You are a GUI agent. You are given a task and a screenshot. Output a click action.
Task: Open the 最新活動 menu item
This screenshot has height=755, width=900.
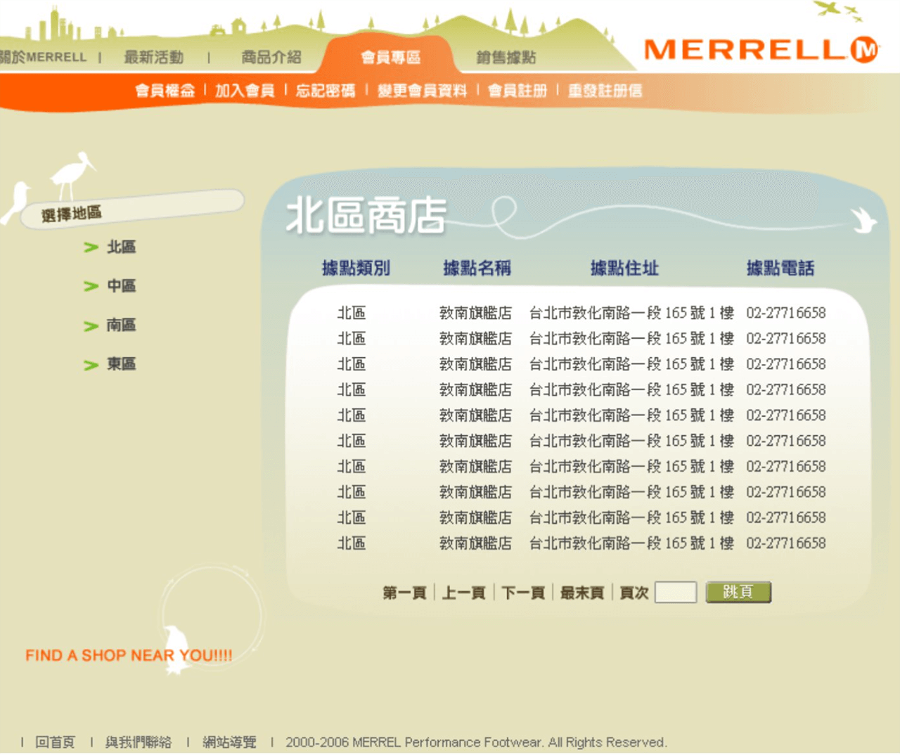coord(154,58)
